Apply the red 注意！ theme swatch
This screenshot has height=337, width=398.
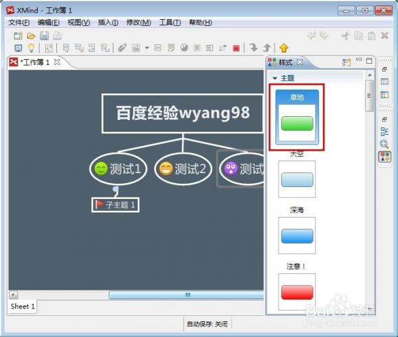click(297, 292)
